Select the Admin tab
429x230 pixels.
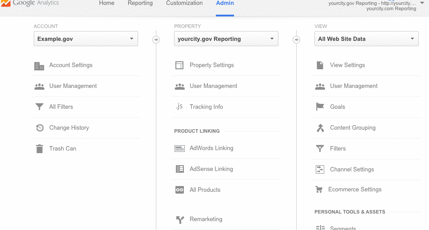pyautogui.click(x=225, y=3)
